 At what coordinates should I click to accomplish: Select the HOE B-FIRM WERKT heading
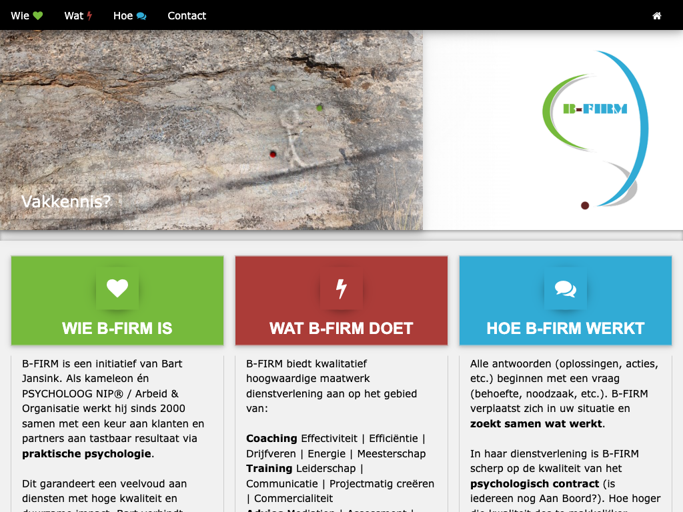coord(566,328)
